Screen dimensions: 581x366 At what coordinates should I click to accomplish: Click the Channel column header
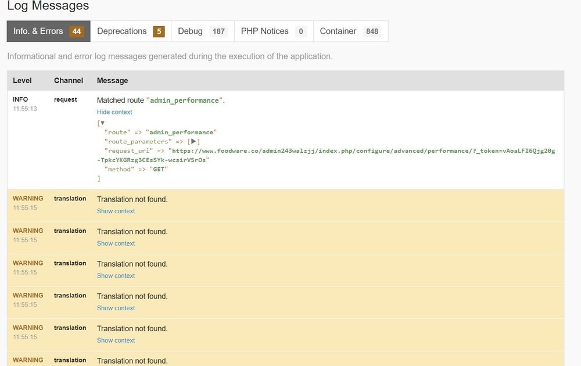(x=69, y=81)
